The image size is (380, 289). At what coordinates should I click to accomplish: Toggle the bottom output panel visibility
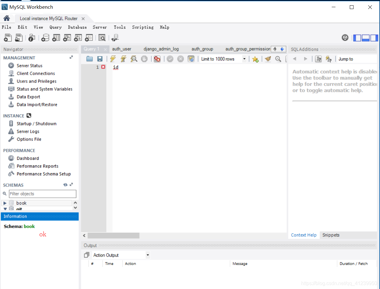coord(365,38)
